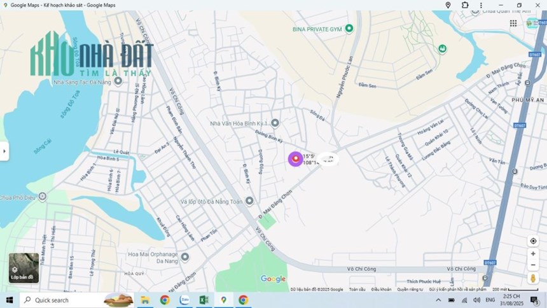Zoom out with the minus button
547x308 pixels.
533,265
